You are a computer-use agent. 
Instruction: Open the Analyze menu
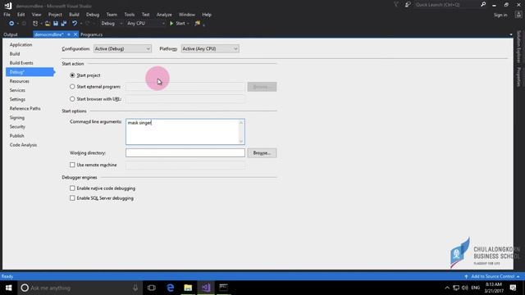[x=164, y=15]
